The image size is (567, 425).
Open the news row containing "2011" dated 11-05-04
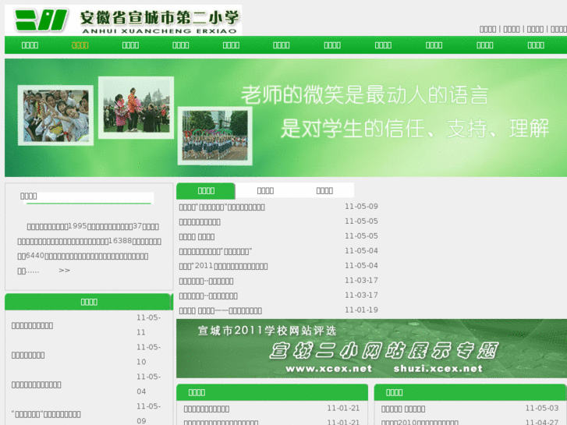(223, 266)
